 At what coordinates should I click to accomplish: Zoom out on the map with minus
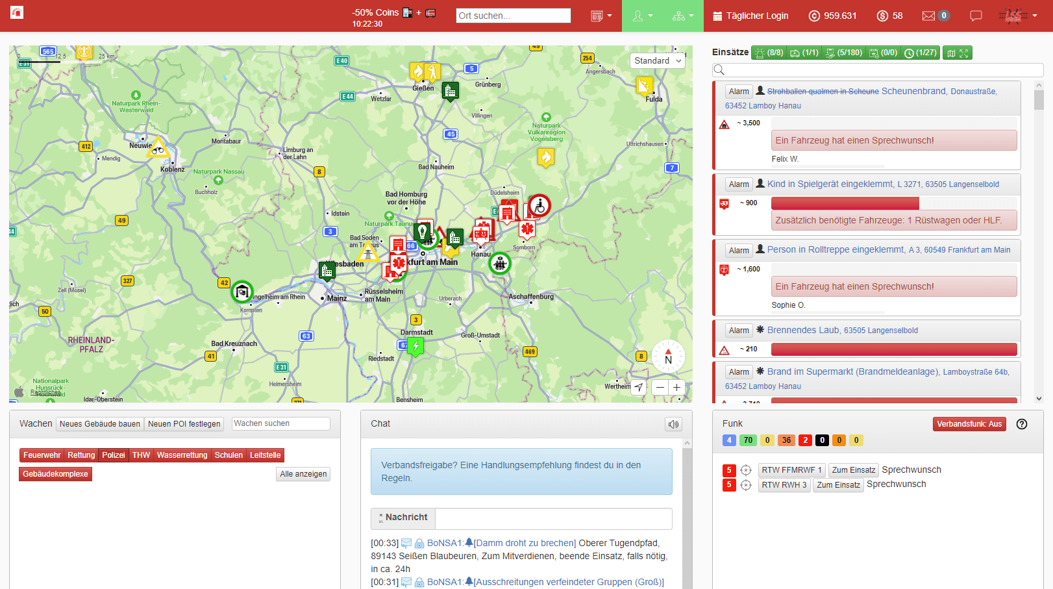(660, 387)
